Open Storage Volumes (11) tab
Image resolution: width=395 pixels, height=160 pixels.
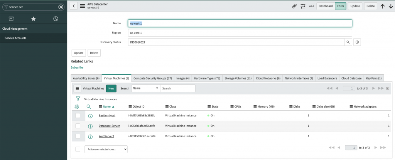[238, 78]
